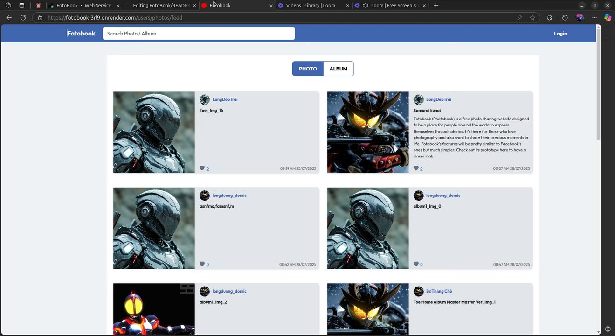This screenshot has width=615, height=336.
Task: Open browser history panel
Action: pos(565,18)
